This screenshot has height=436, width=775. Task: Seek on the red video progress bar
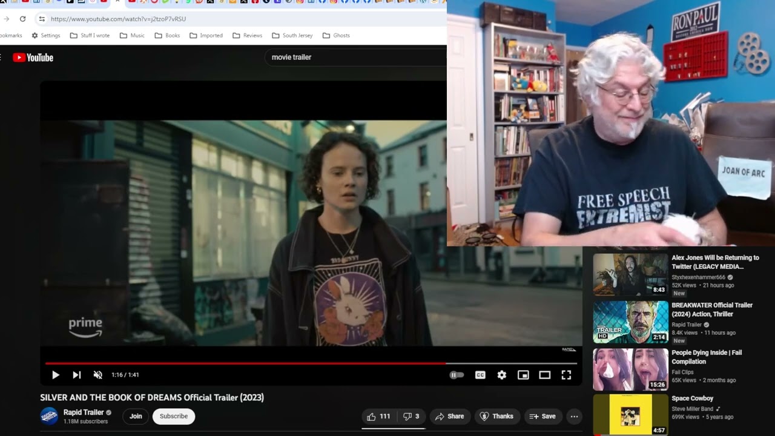pyautogui.click(x=311, y=363)
